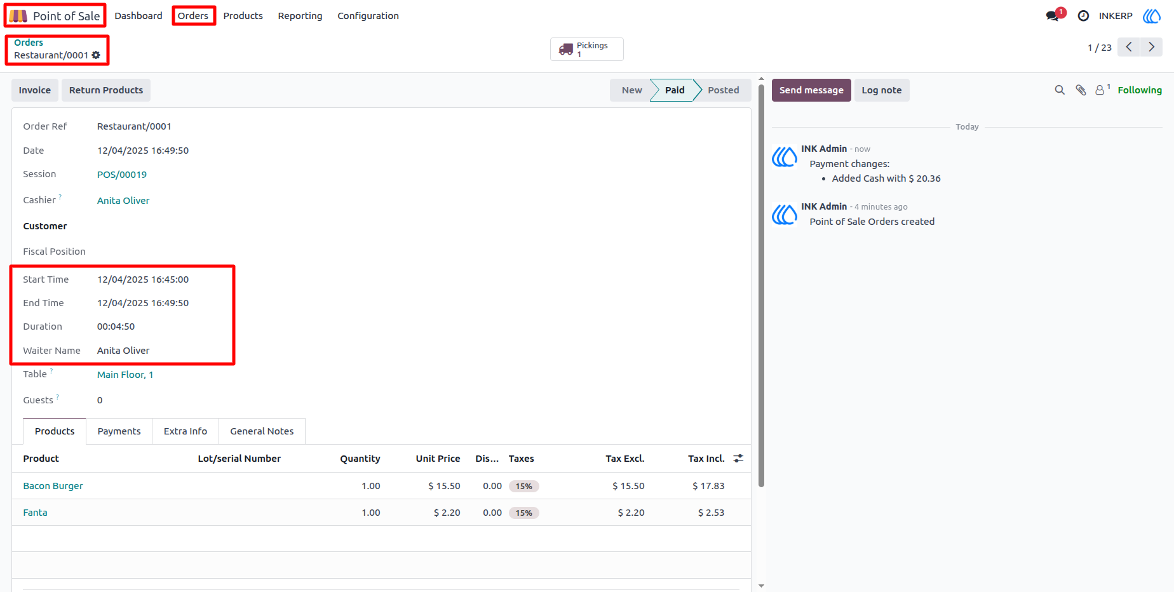The width and height of the screenshot is (1174, 592).
Task: Click the Return Products button
Action: pos(106,90)
